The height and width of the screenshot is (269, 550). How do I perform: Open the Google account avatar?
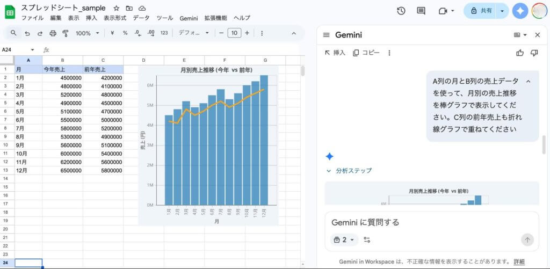click(x=539, y=11)
